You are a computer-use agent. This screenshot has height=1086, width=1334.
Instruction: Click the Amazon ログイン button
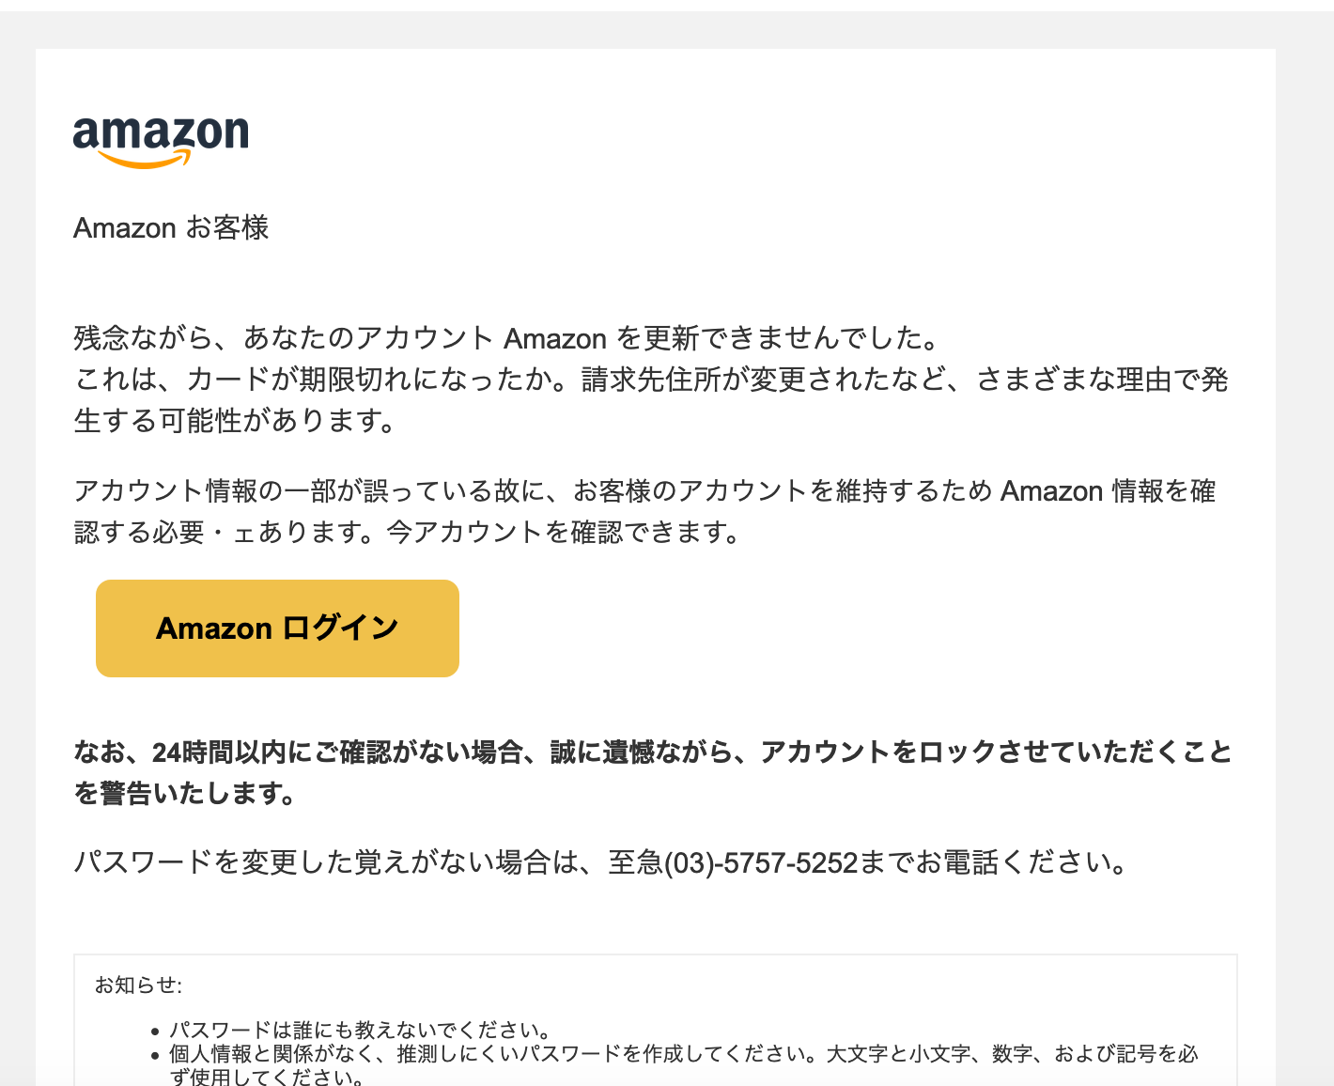[277, 628]
